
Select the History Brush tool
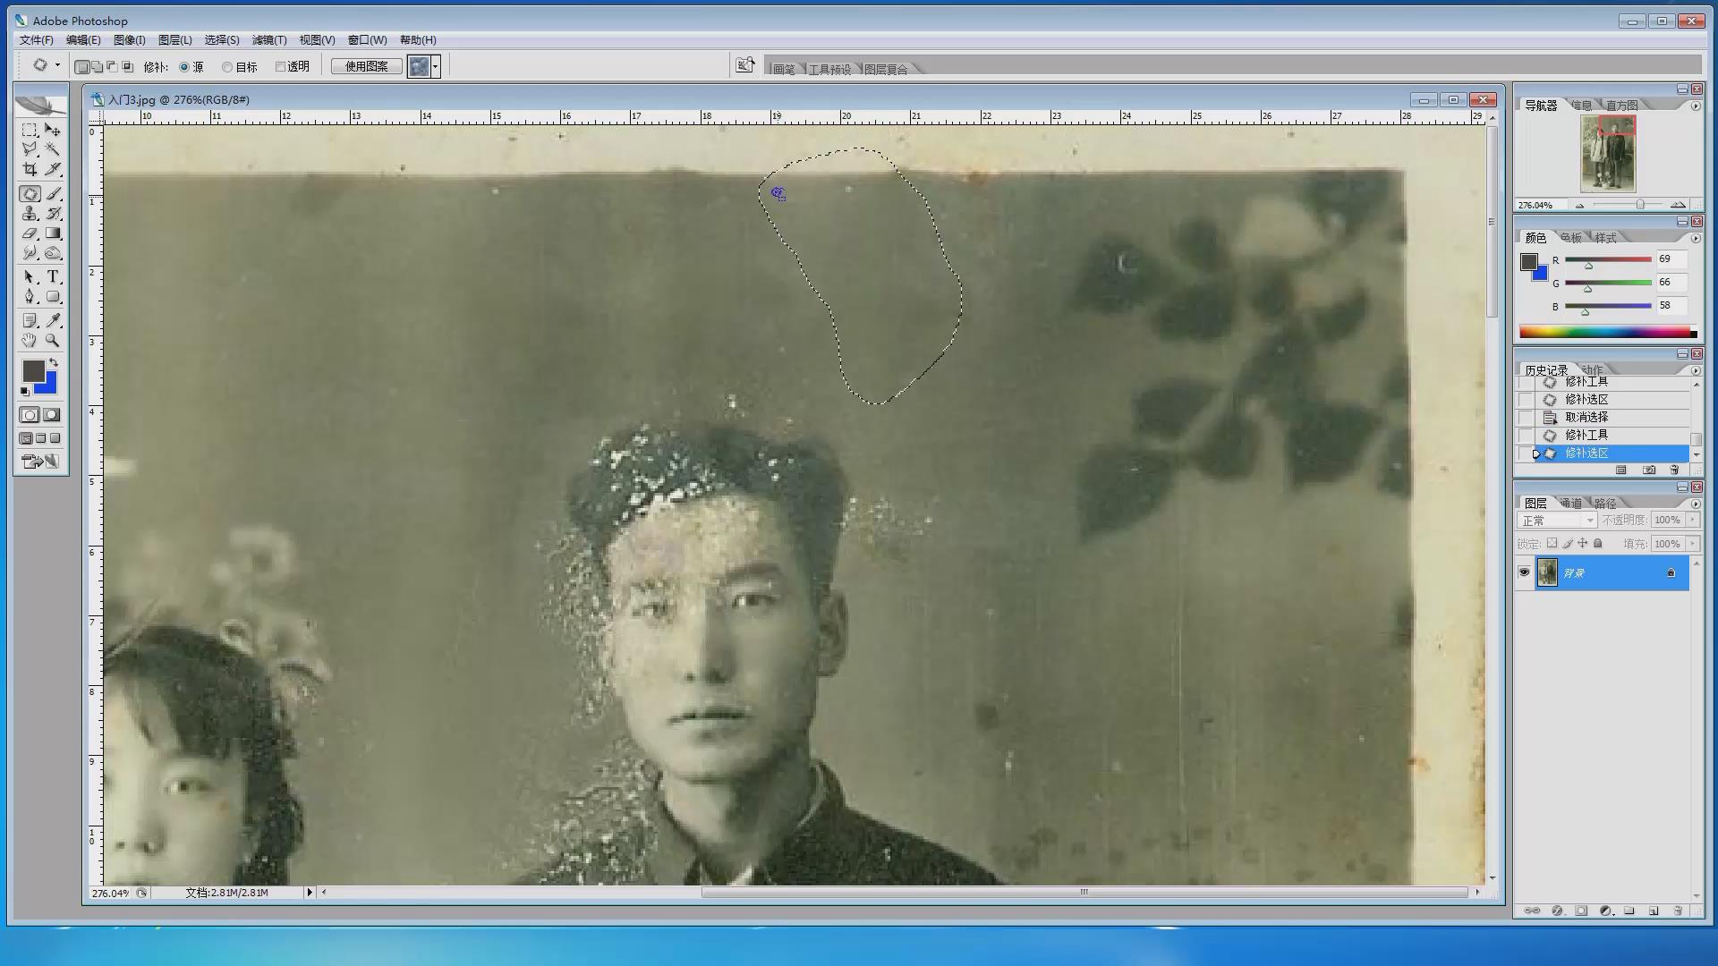point(53,213)
